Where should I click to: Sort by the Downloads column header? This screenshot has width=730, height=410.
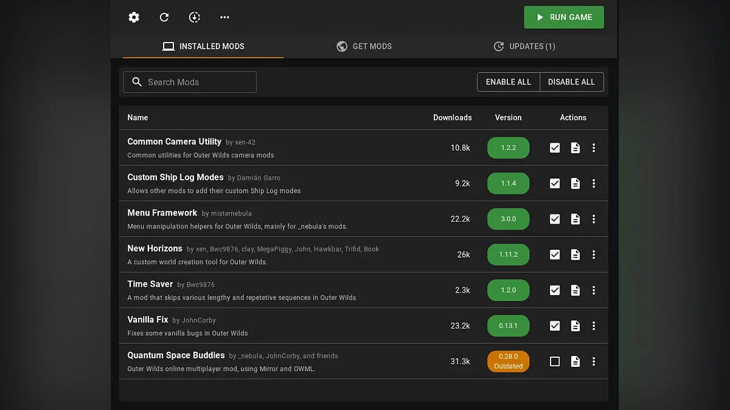click(453, 117)
